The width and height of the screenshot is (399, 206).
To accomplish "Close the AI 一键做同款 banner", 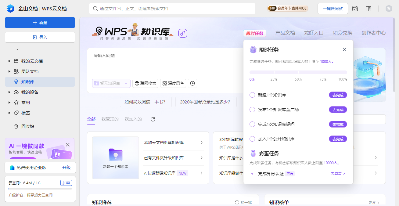I will coord(68,144).
